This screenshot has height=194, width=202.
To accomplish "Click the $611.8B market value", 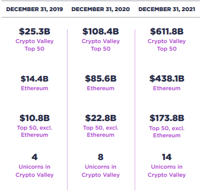I will 167,31.
